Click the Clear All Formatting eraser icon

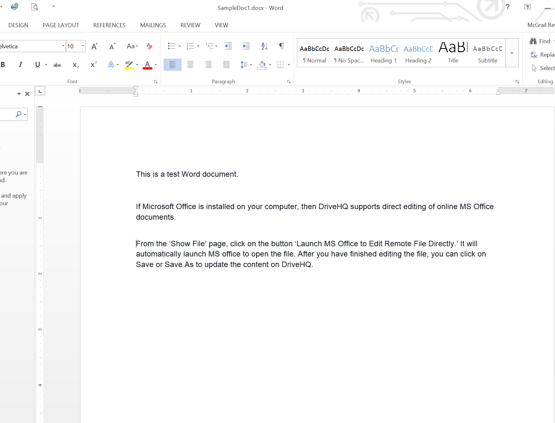149,46
